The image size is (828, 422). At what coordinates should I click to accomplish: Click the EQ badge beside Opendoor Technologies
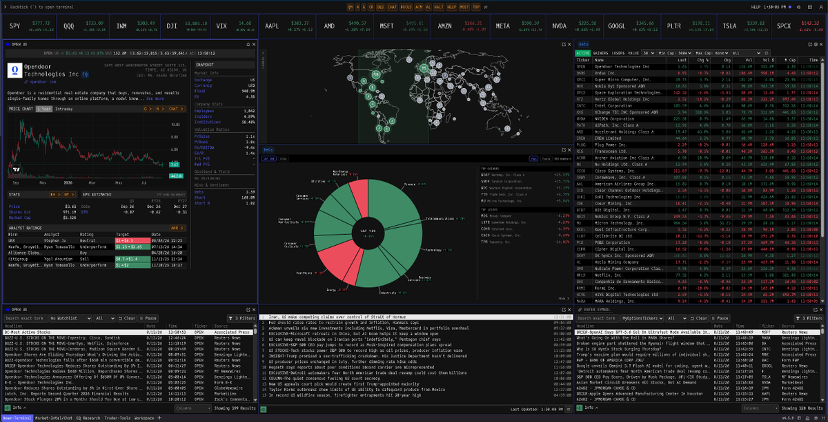point(85,74)
